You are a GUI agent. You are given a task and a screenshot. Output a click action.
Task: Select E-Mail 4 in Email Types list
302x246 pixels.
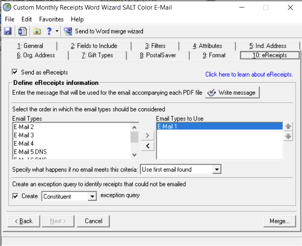(x=71, y=143)
